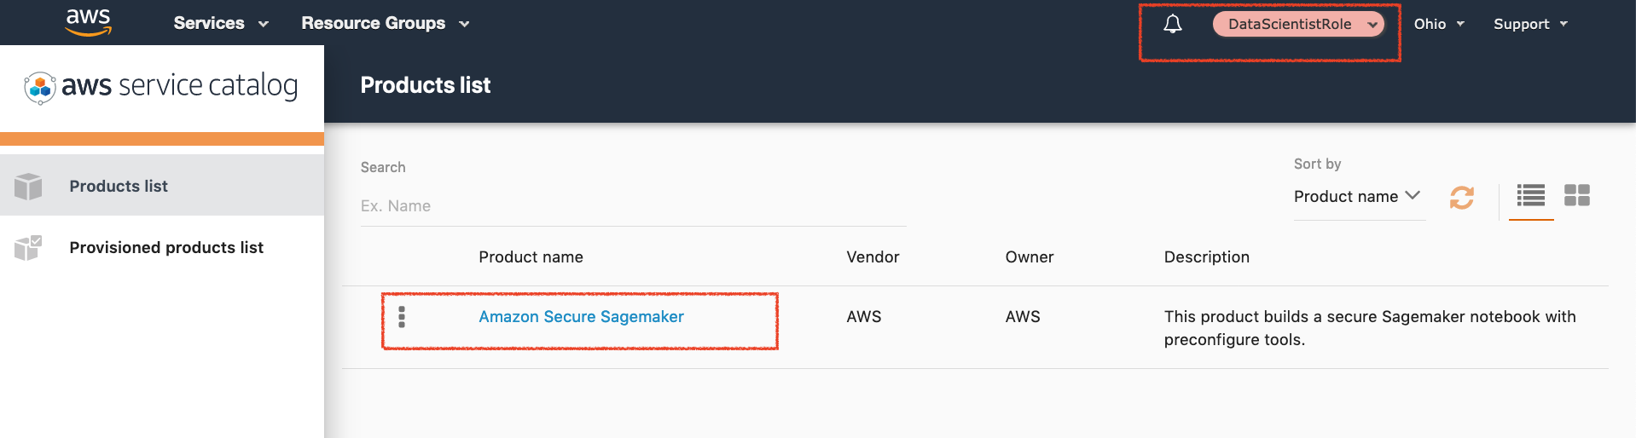Click the Products list box icon
Screen dimensions: 1636x438
(x=28, y=186)
